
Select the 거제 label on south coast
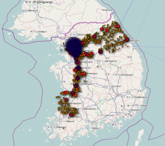click(x=120, y=124)
